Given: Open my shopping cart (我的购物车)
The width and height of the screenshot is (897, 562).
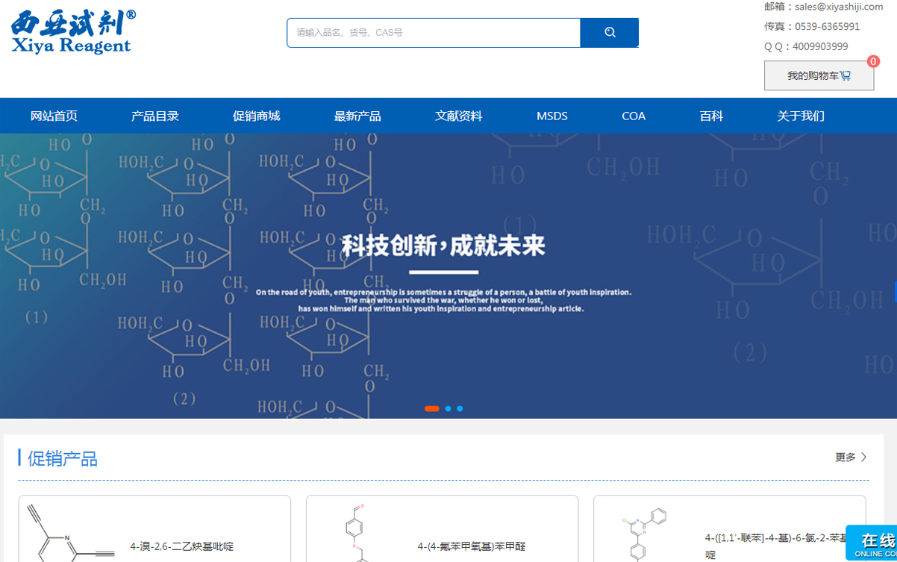Looking at the screenshot, I should 819,76.
